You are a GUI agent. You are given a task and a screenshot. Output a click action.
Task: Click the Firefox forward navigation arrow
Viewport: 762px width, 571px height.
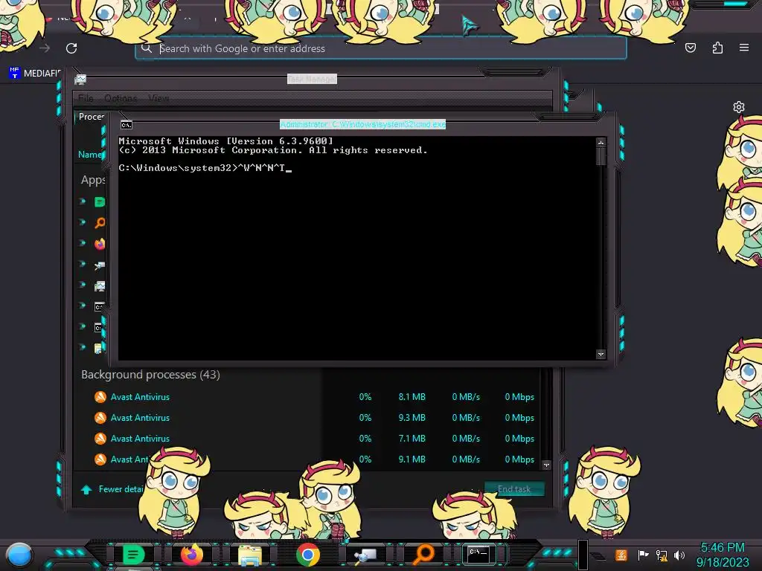pos(45,48)
